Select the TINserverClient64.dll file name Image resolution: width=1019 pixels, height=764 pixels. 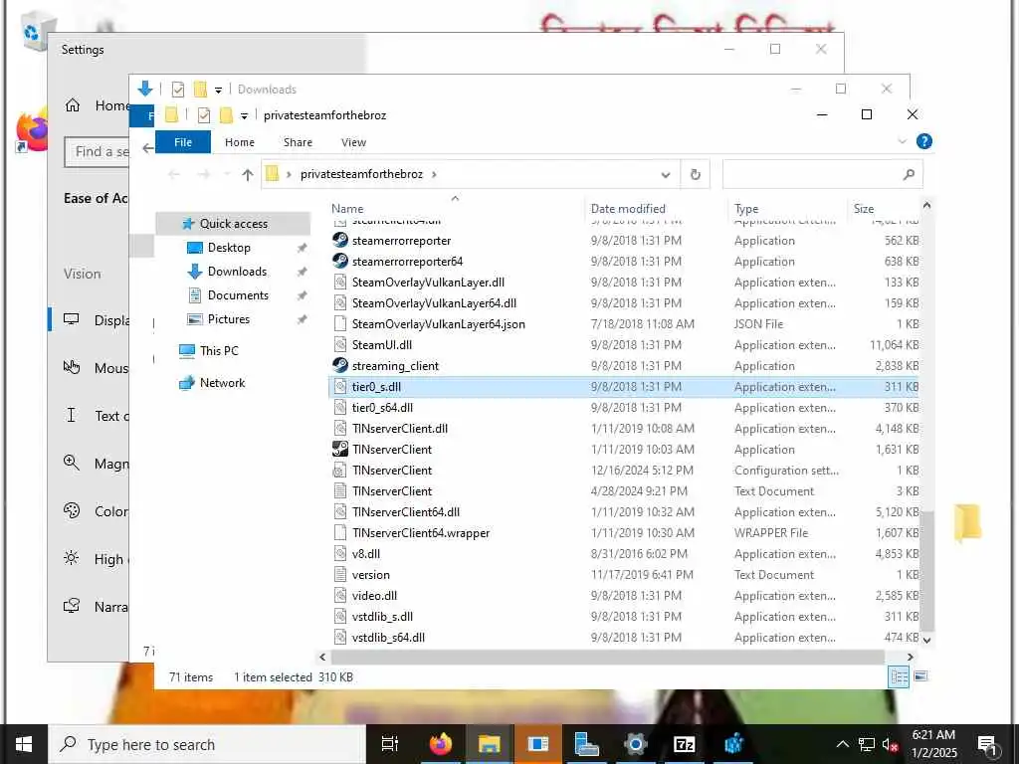(x=406, y=512)
